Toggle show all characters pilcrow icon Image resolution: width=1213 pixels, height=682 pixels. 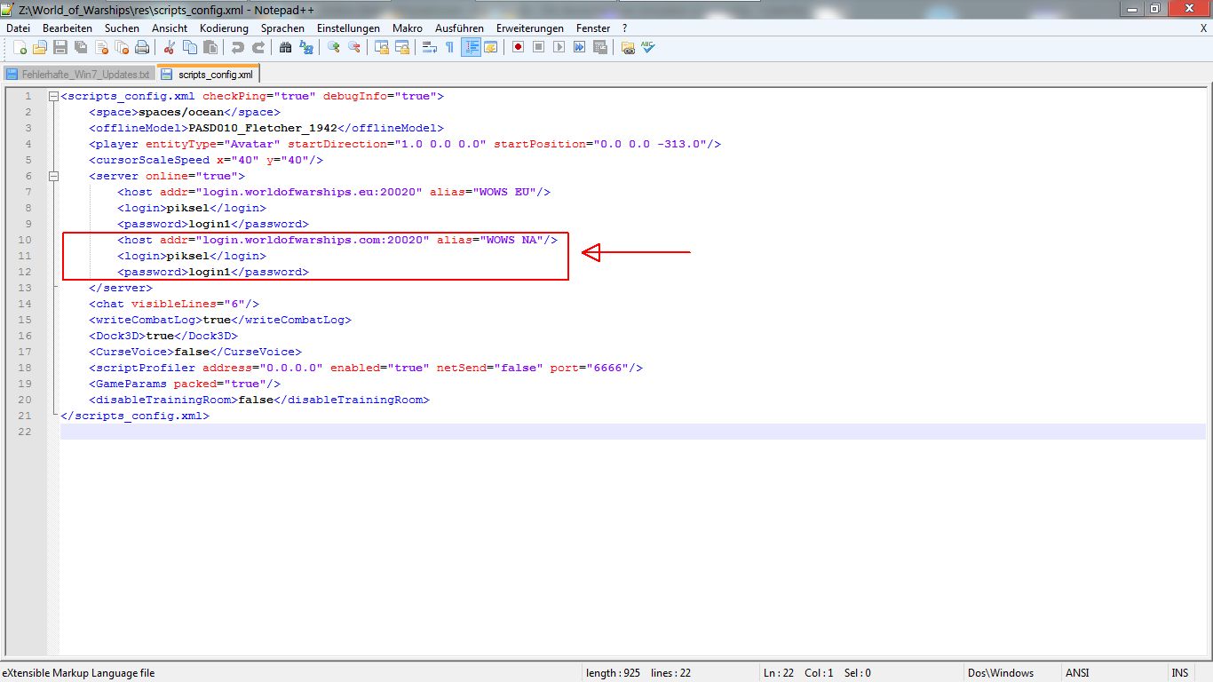tap(449, 47)
